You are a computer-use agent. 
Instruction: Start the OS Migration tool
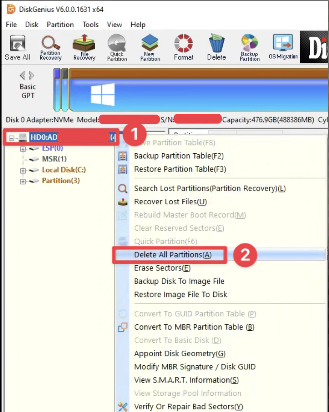[x=283, y=47]
